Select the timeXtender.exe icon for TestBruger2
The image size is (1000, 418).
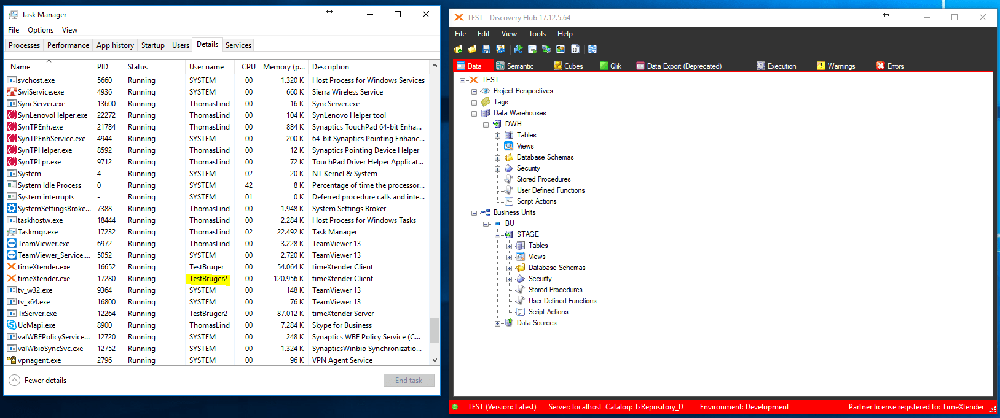tap(11, 279)
